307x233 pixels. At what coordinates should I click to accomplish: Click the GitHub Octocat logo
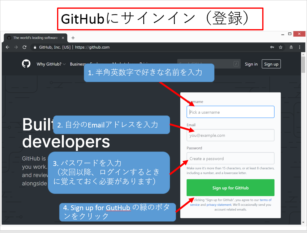click(26, 64)
